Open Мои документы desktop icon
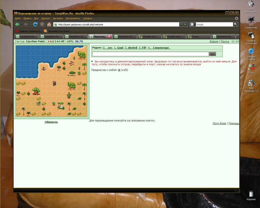Screen dimensions: 260x208 coord(251,7)
